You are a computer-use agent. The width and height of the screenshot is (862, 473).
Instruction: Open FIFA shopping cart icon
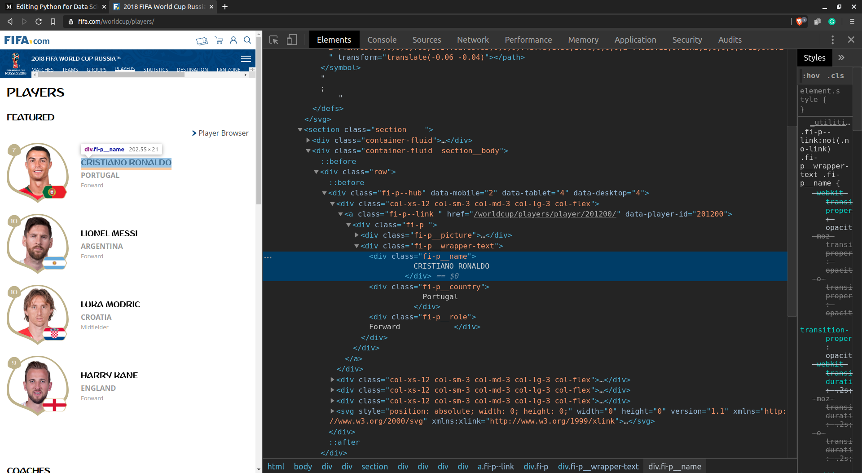click(219, 40)
